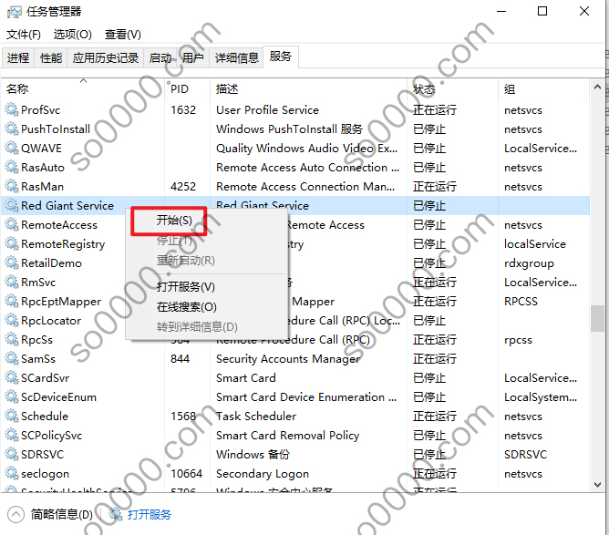Select the RemoteRegistry service row name
The width and height of the screenshot is (609, 535).
click(x=63, y=244)
